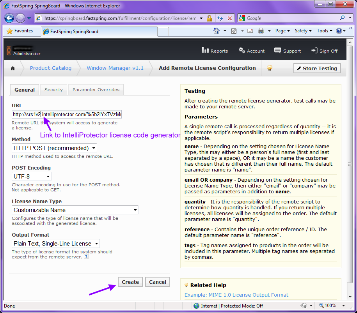
Task: Select the General tab
Action: (x=25, y=90)
